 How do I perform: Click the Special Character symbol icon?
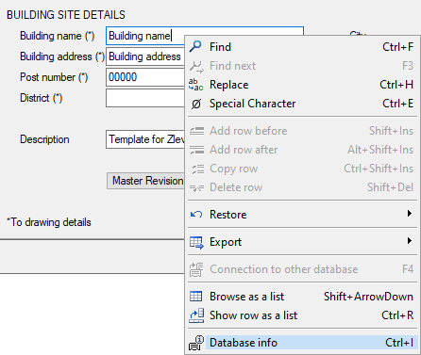pos(196,104)
